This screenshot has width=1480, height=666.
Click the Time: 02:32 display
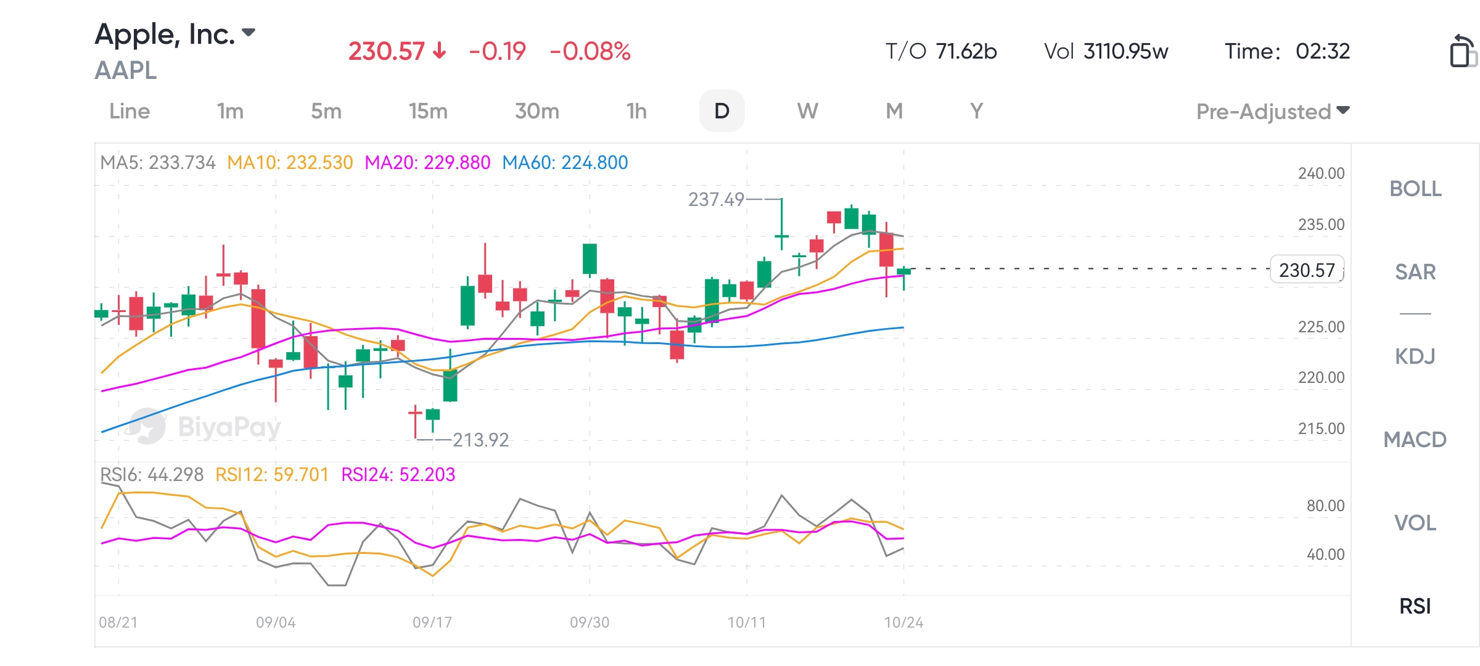1288,51
